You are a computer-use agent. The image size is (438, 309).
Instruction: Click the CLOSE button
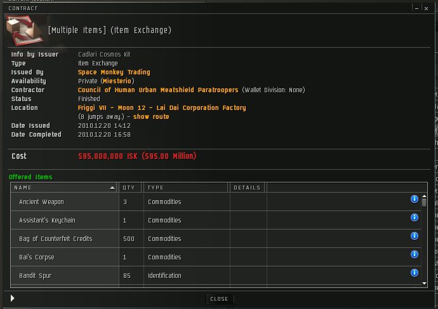[219, 299]
